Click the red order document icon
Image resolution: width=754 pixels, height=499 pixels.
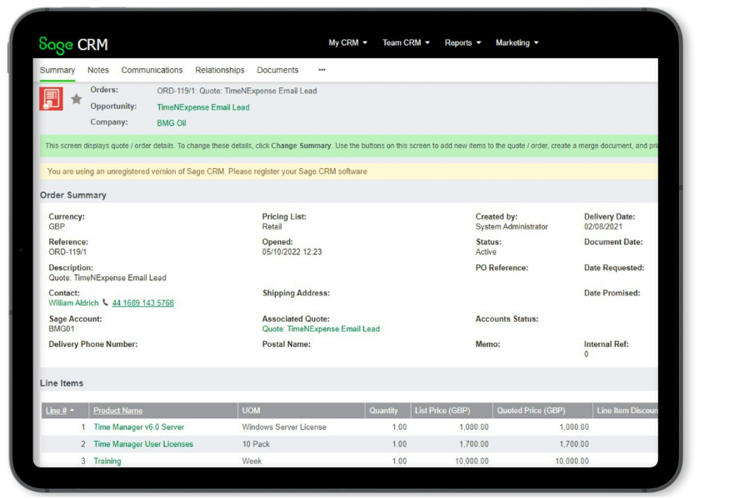click(x=51, y=99)
